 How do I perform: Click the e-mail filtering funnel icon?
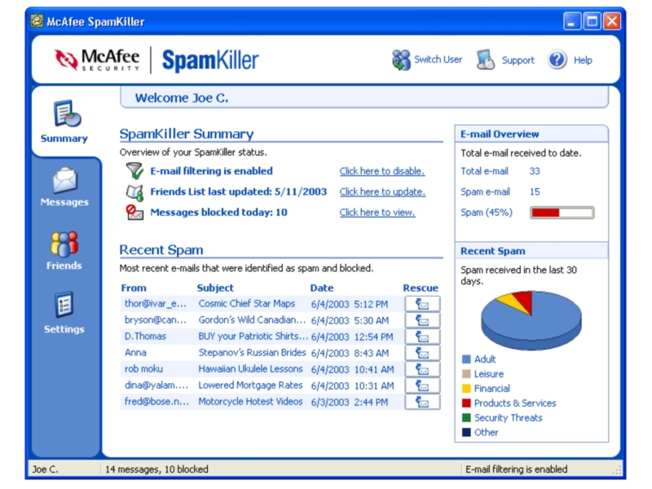(x=134, y=171)
